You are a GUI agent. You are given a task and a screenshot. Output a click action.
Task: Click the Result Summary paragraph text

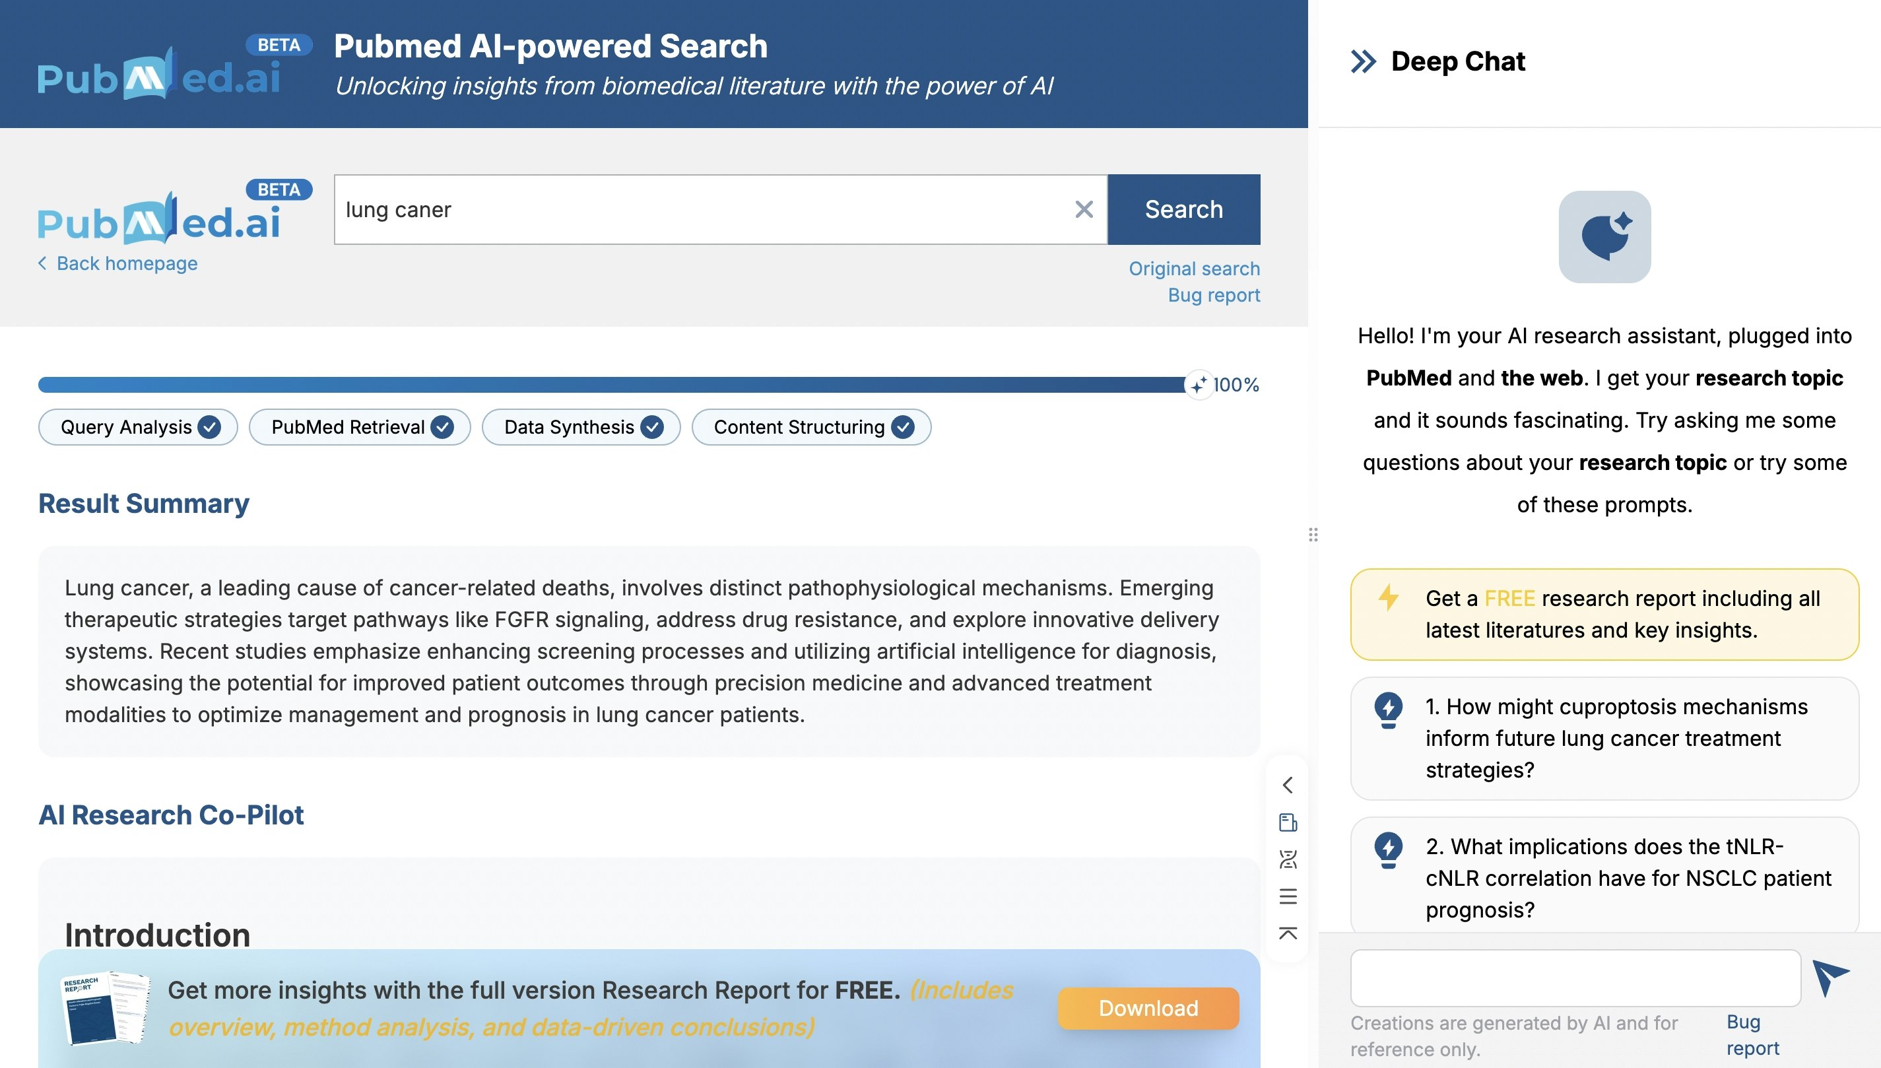642,651
